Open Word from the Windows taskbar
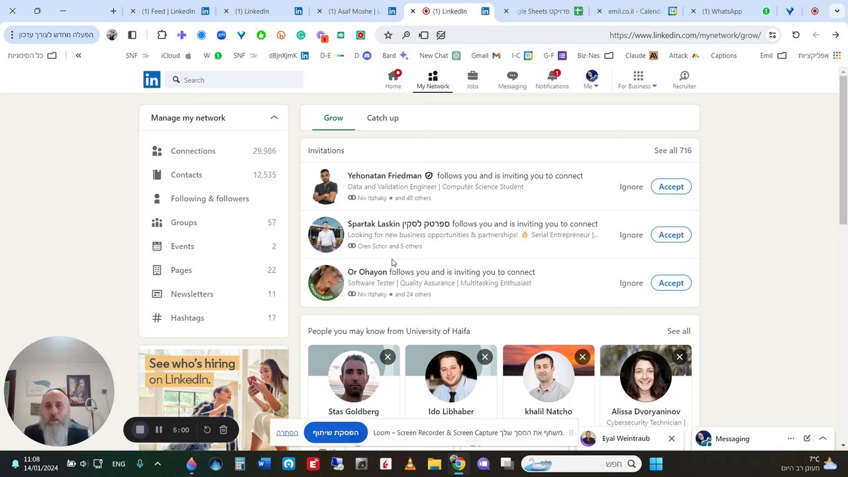Image resolution: width=848 pixels, height=477 pixels. click(x=264, y=464)
